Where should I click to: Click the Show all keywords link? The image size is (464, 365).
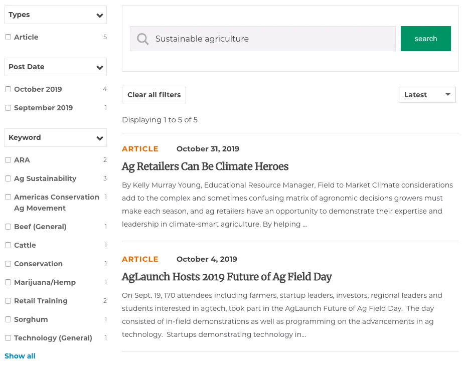pos(20,356)
